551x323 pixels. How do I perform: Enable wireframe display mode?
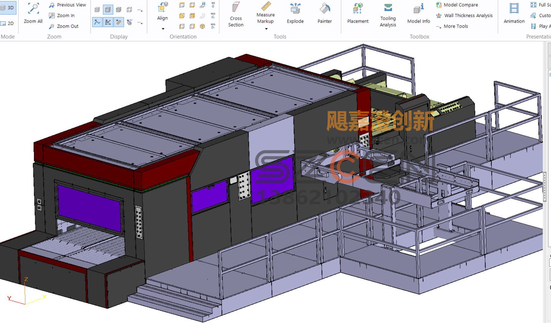point(129,10)
